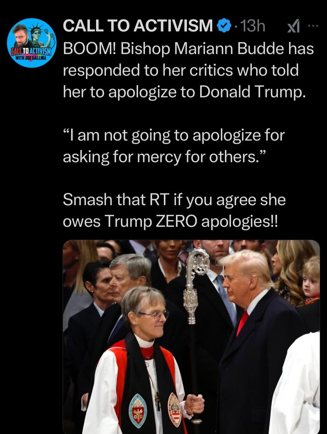The width and height of the screenshot is (327, 434).
Task: Click the blue verified checkmark badge
Action: pos(224,26)
